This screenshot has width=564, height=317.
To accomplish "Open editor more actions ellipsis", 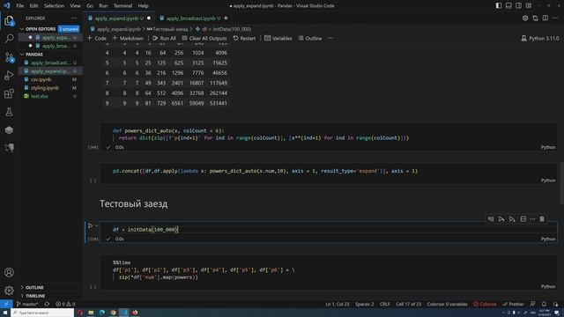I will pos(555,18).
